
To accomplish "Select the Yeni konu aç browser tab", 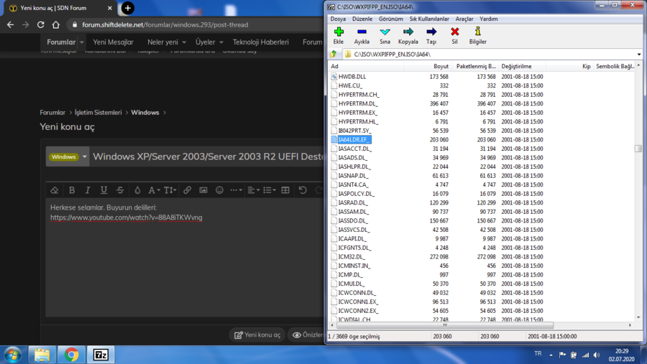I will click(x=60, y=8).
